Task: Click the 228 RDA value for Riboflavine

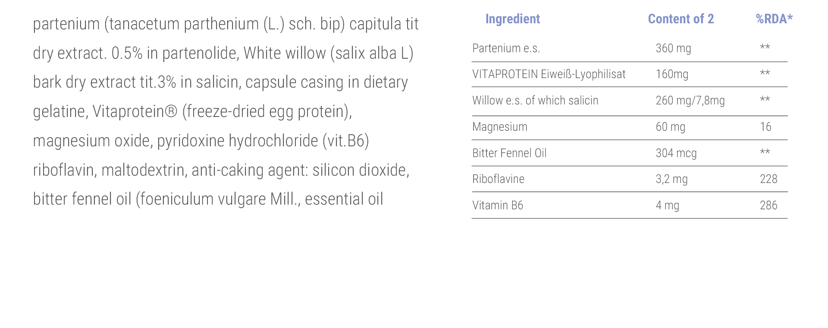Action: 768,179
